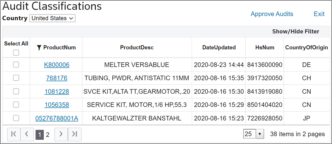
Task: Open the Country dropdown showing United States
Action: click(x=52, y=18)
